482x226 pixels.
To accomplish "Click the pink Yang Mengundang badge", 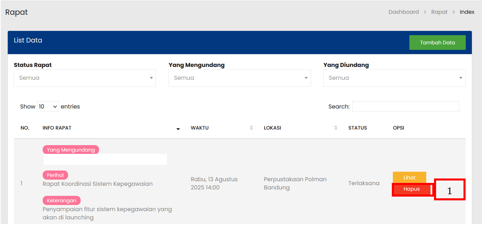I will pyautogui.click(x=71, y=150).
